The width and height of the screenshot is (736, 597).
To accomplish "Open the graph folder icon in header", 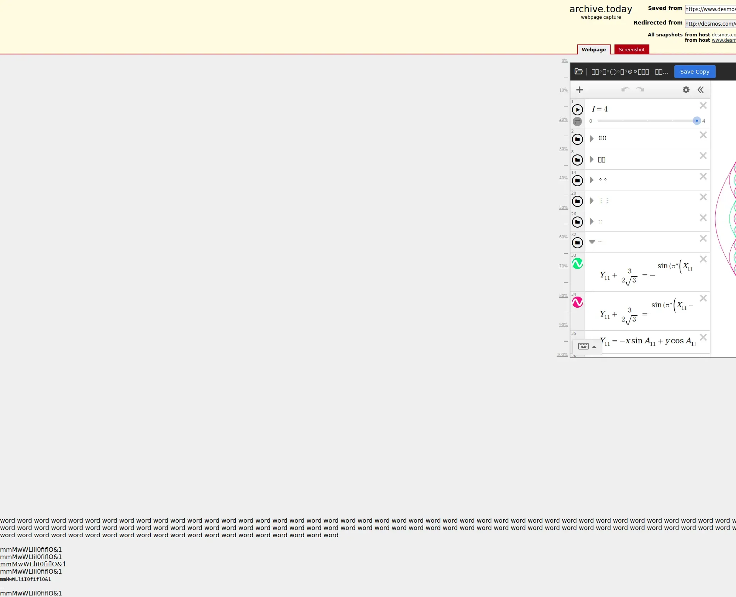I will coord(578,72).
